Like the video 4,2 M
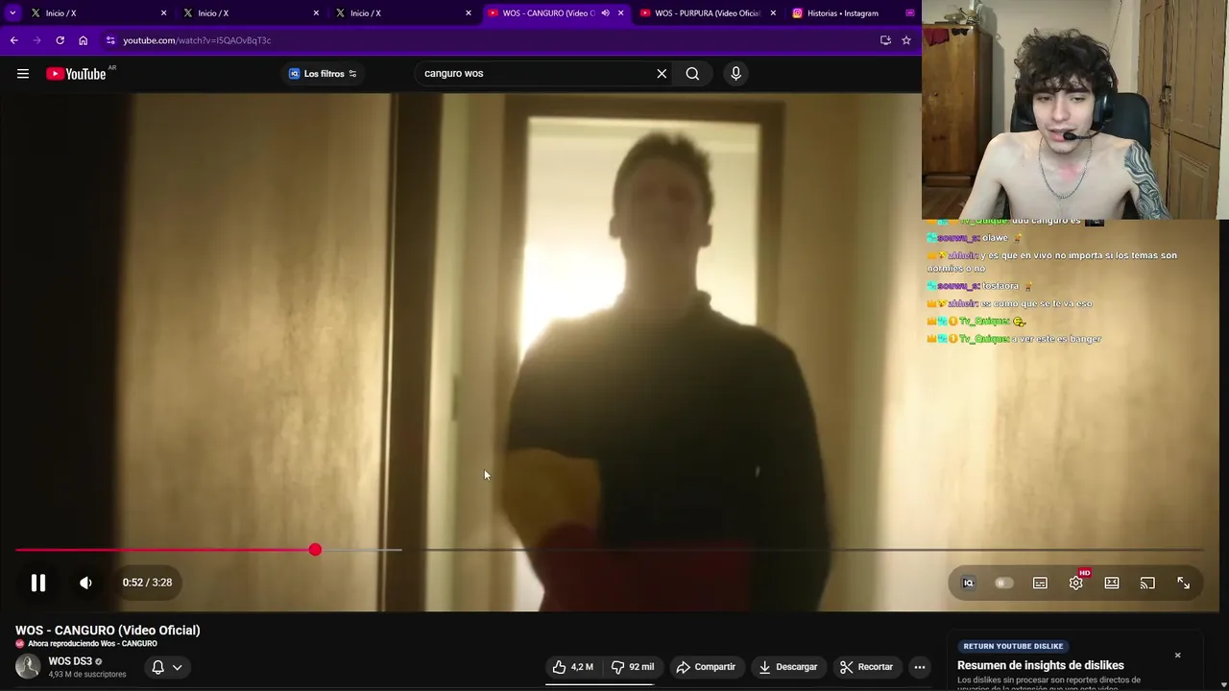Screen dimensions: 1229x691 pos(572,667)
